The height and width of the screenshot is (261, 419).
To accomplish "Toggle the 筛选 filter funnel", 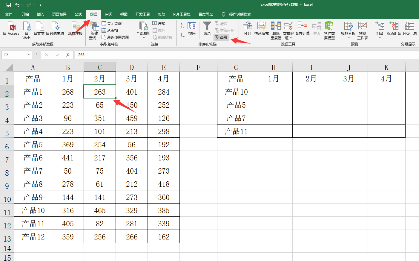I will coord(207,28).
